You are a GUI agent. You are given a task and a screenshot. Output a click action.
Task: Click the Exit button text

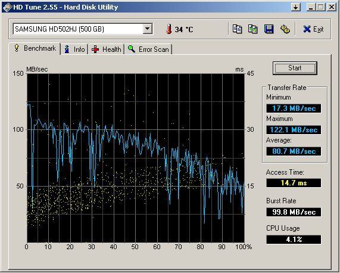[318, 29]
